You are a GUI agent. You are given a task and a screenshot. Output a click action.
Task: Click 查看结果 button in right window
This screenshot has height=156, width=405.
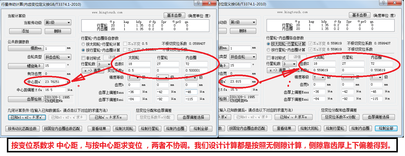(x=284, y=129)
